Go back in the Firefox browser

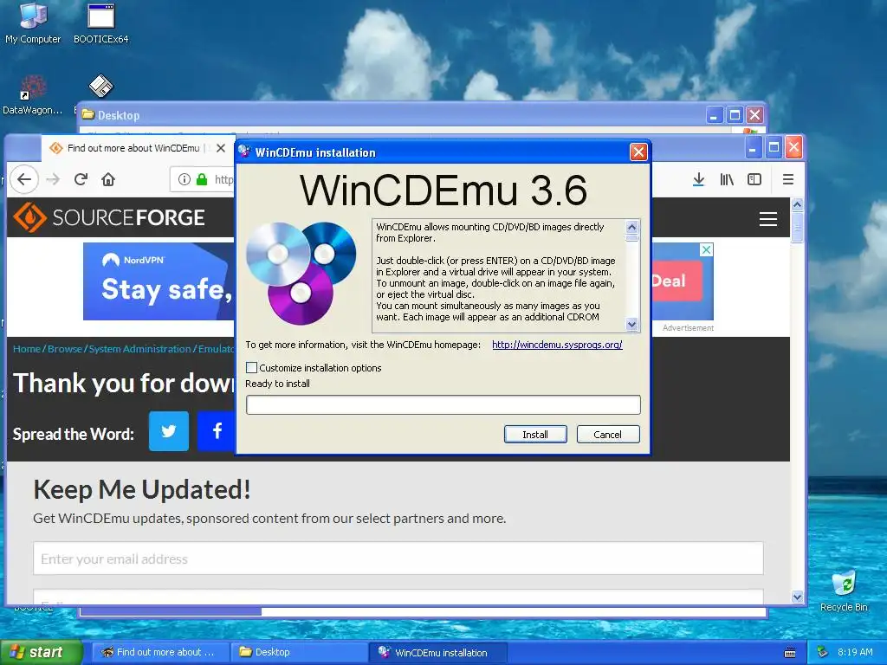coord(24,179)
